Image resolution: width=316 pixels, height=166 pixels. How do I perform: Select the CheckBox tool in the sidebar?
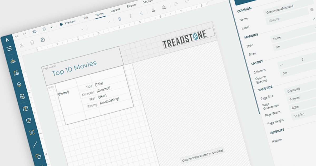tap(29, 120)
